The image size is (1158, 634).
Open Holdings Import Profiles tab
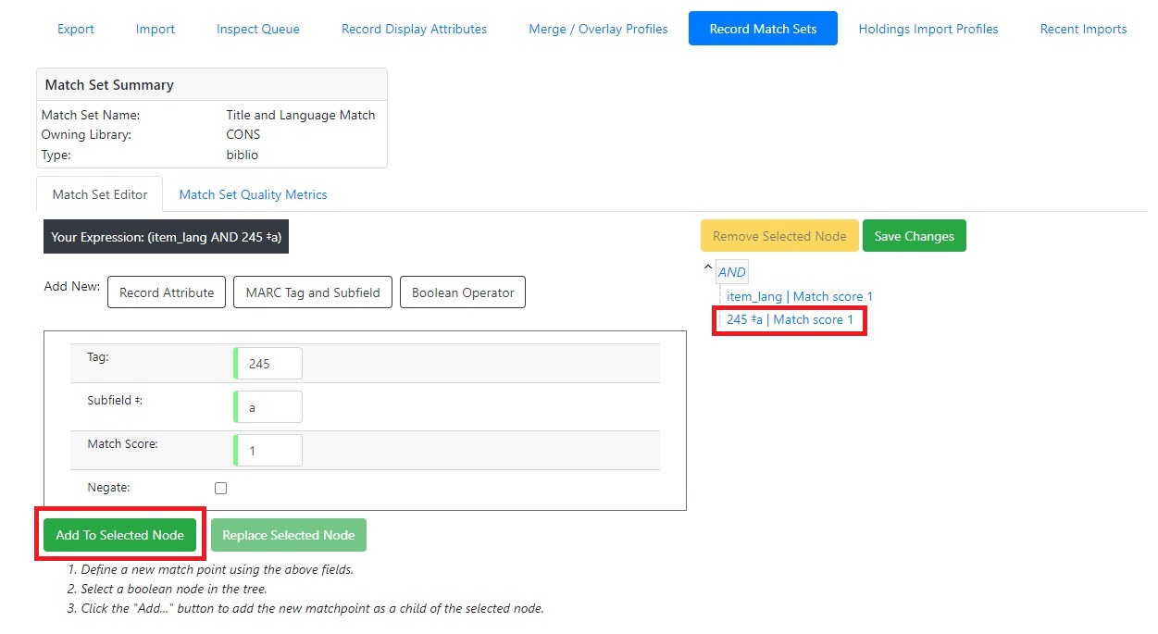pos(928,29)
